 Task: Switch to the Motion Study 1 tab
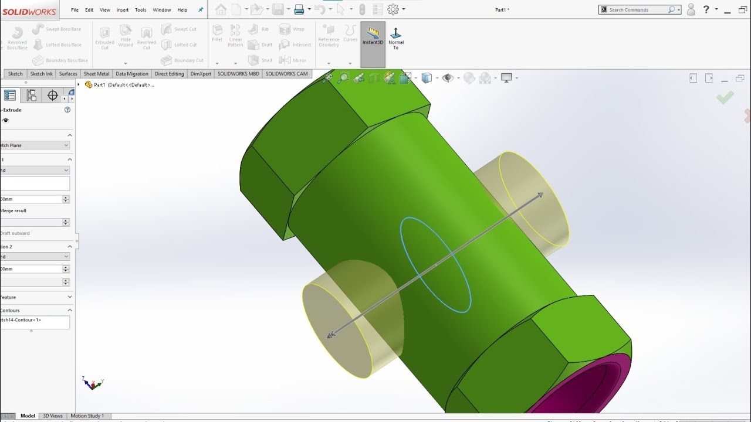click(x=87, y=416)
